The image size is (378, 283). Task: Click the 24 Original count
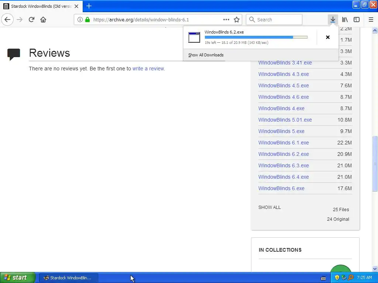[338, 219]
